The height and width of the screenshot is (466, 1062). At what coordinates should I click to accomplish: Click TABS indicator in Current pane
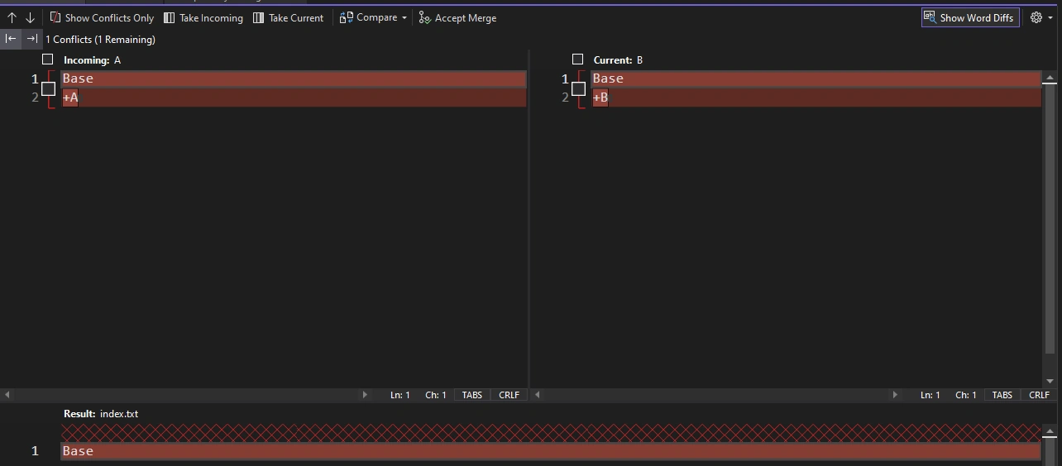(x=1002, y=395)
